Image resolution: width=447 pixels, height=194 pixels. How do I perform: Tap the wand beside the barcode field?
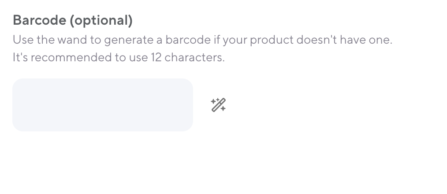pyautogui.click(x=218, y=105)
